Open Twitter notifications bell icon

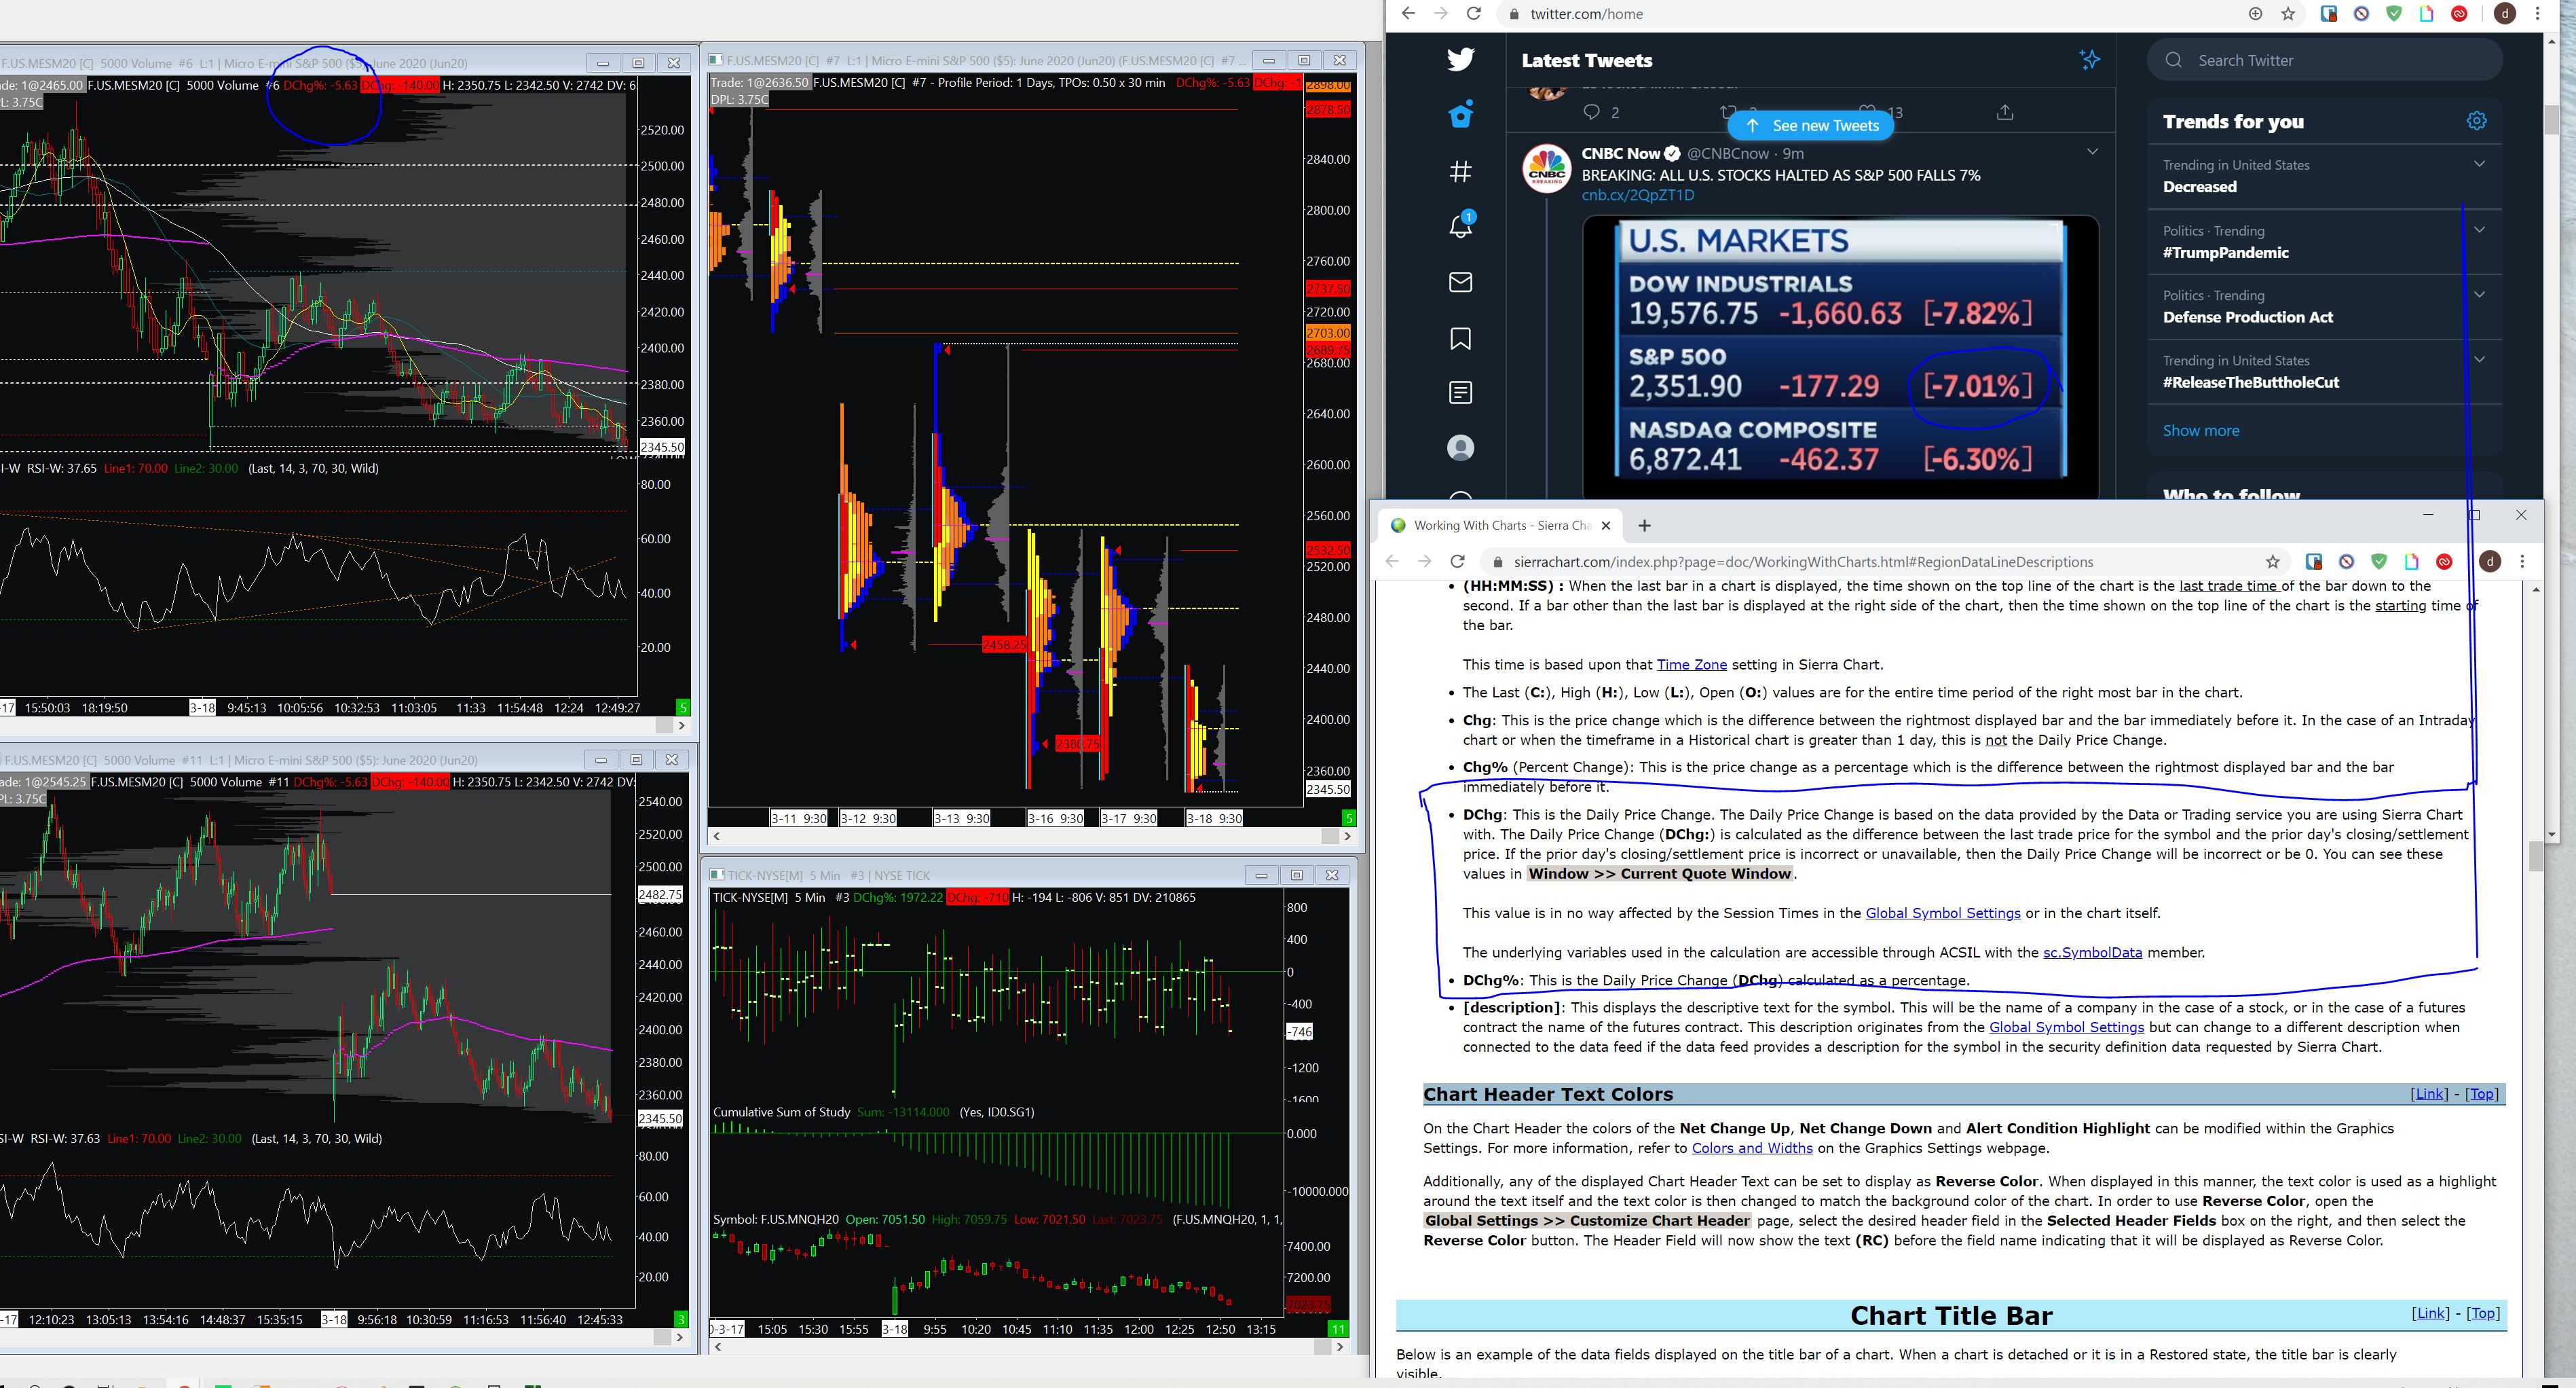click(x=1460, y=226)
